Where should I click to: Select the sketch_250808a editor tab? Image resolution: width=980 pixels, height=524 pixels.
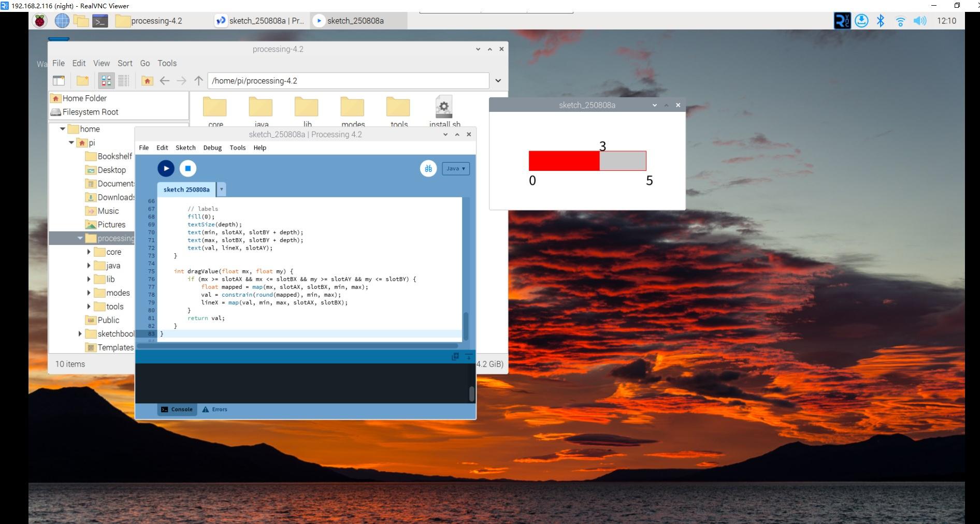[186, 190]
